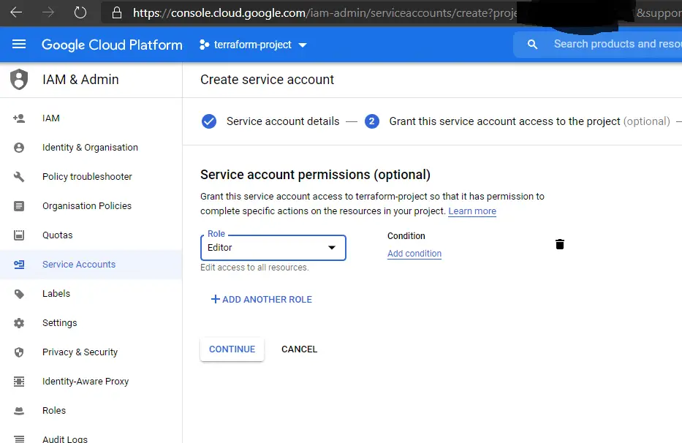Open the Quotas section in sidebar
The width and height of the screenshot is (682, 443).
click(x=57, y=235)
